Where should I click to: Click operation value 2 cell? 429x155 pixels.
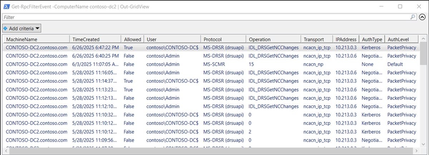(x=250, y=131)
